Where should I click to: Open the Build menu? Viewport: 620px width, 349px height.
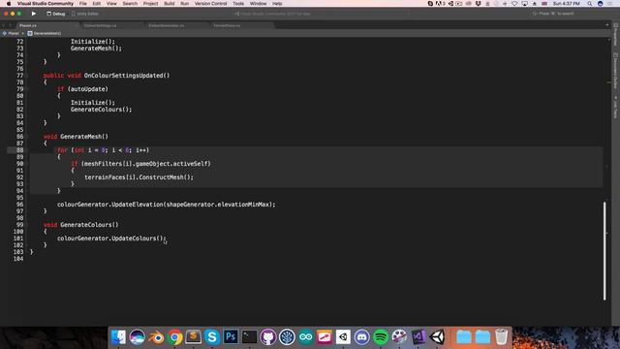[170, 4]
